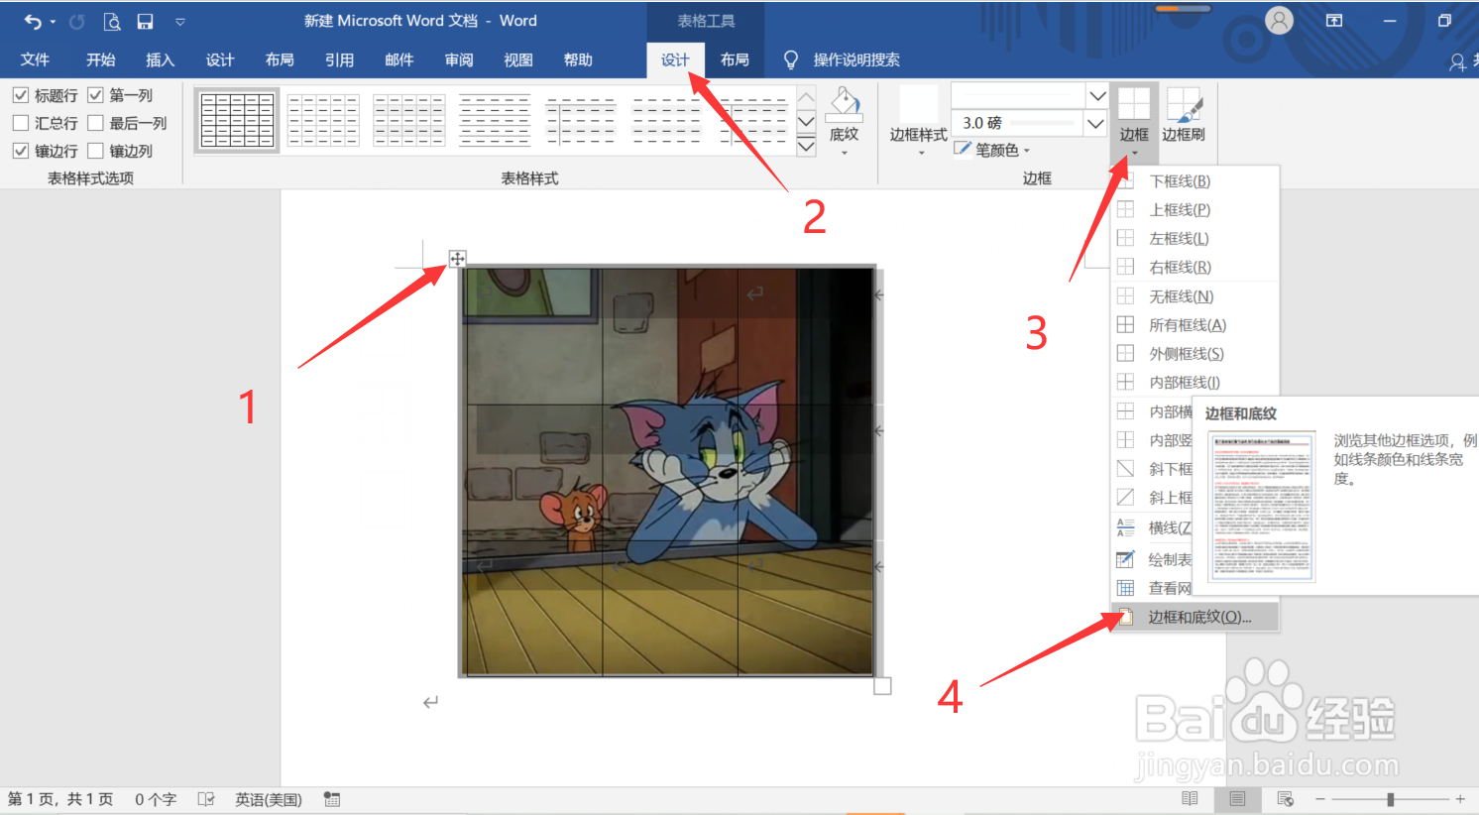Open the 引用 ribbon tab
Image resolution: width=1479 pixels, height=815 pixels.
pyautogui.click(x=339, y=59)
